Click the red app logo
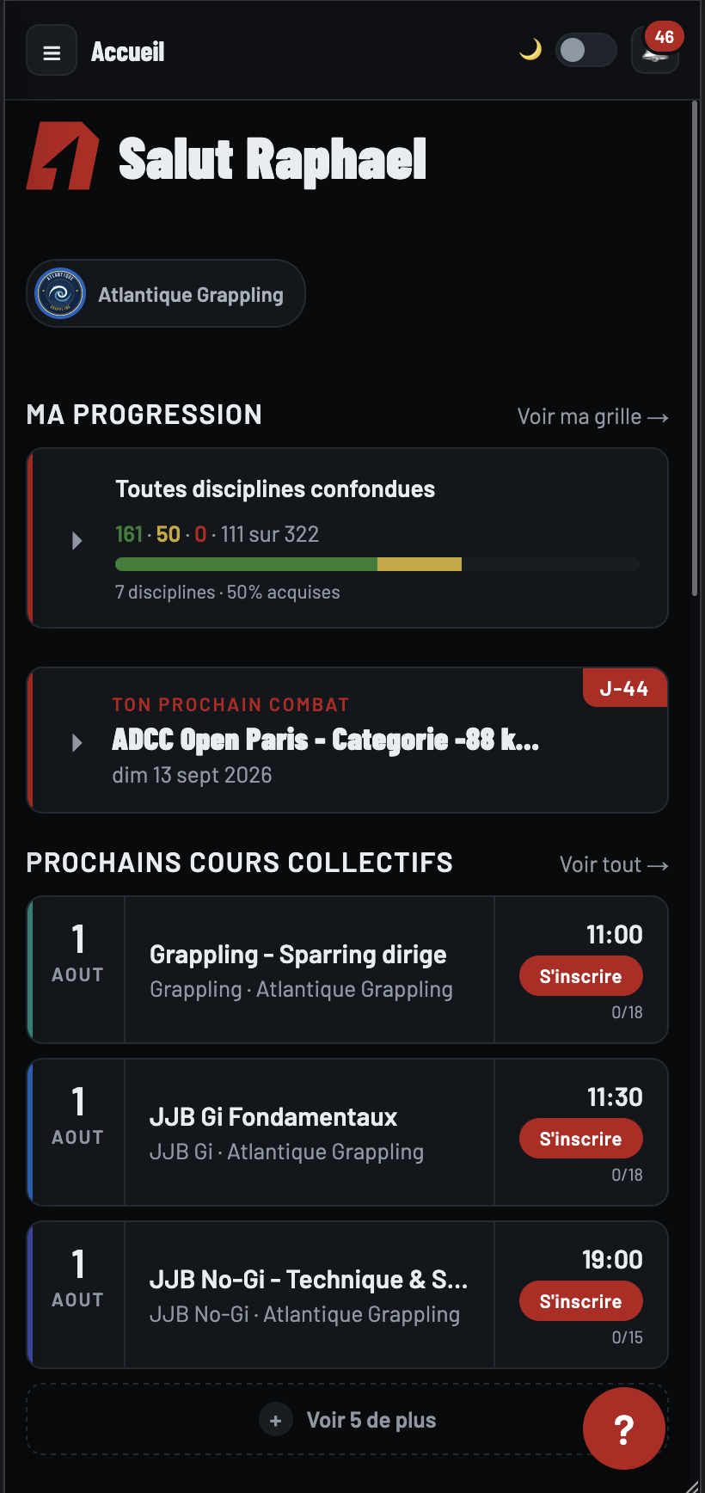Viewport: 705px width, 1493px height. click(63, 156)
